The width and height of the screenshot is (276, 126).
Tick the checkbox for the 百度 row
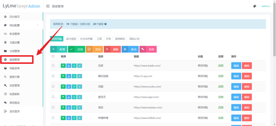pyautogui.click(x=53, y=66)
